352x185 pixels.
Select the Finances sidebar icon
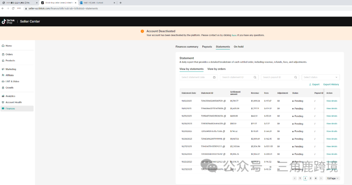coord(3,108)
